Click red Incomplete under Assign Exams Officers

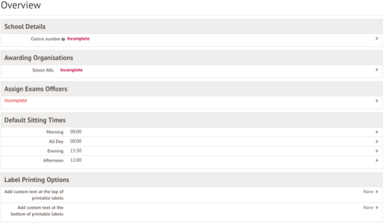[15, 101]
